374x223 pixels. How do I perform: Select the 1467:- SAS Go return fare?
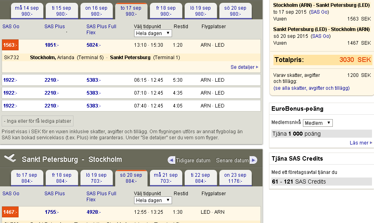[10, 212]
